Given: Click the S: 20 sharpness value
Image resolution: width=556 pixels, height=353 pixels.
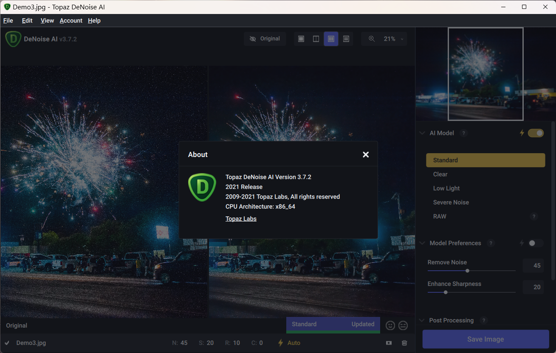Looking at the screenshot, I should (x=206, y=343).
